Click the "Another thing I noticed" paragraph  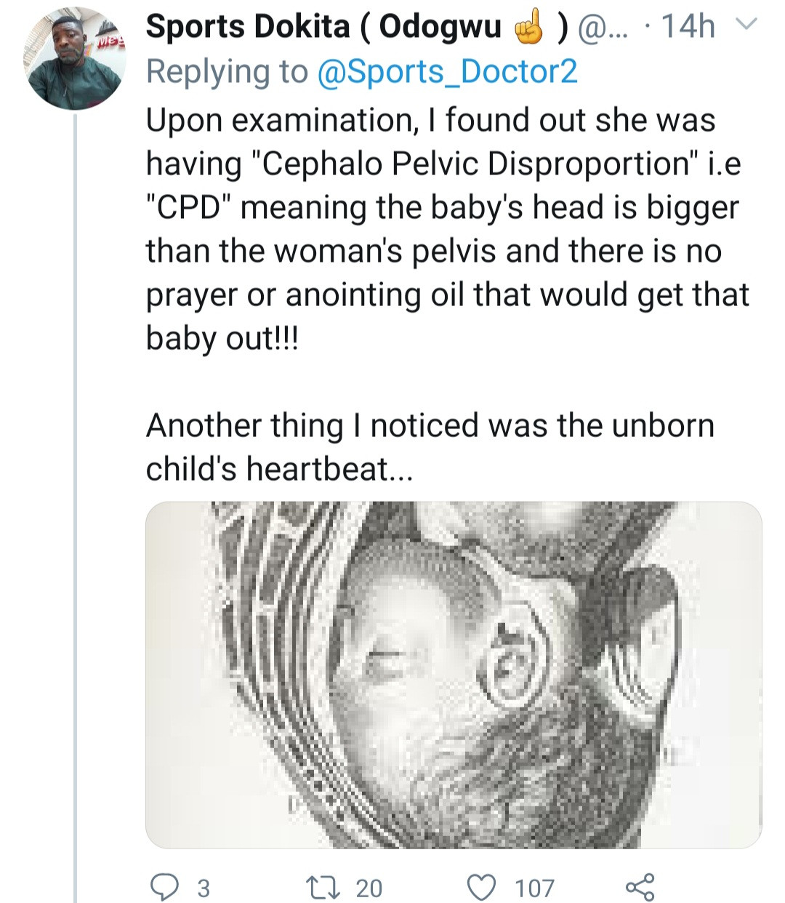(430, 425)
